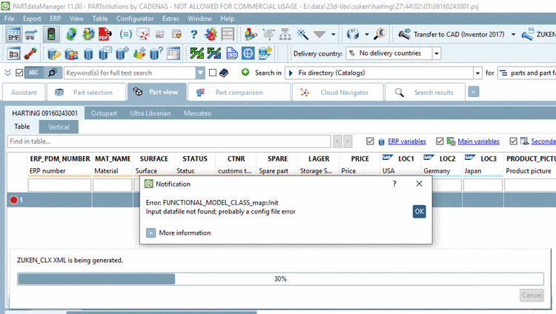Click the BMP image export icon
Image resolution: width=556 pixels, height=314 pixels.
[x=13, y=34]
